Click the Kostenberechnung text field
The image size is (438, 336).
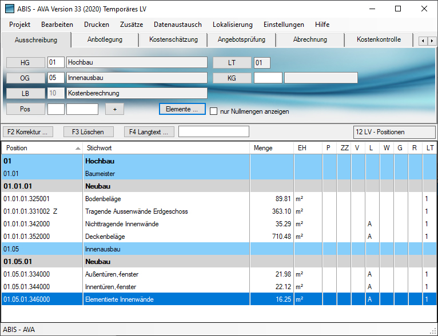click(x=137, y=93)
